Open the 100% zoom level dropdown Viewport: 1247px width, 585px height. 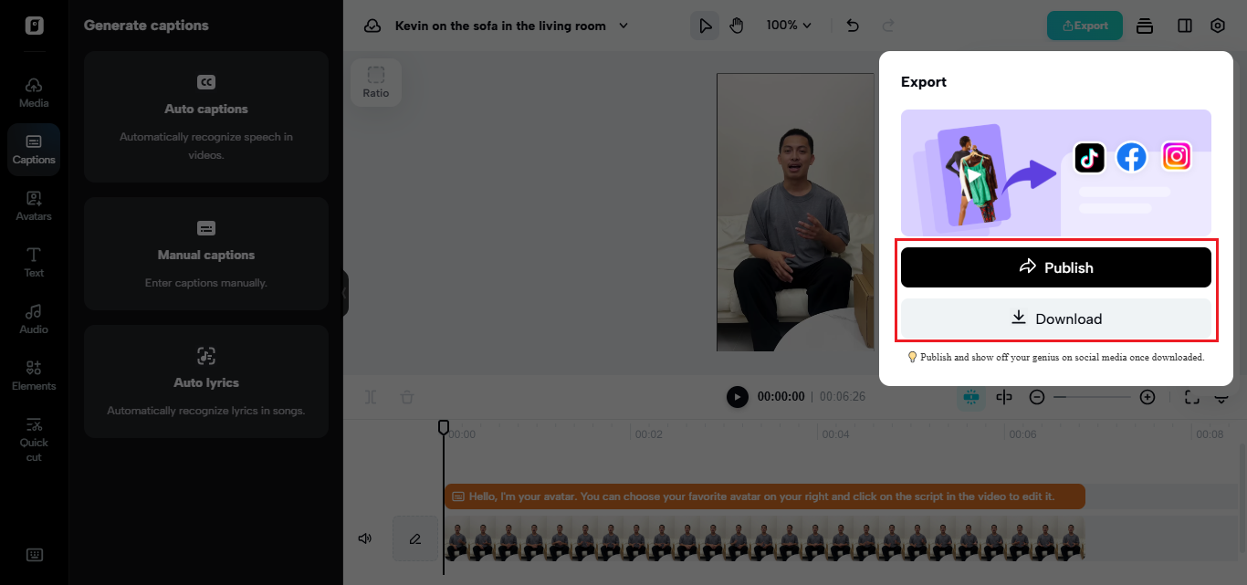[x=789, y=26]
